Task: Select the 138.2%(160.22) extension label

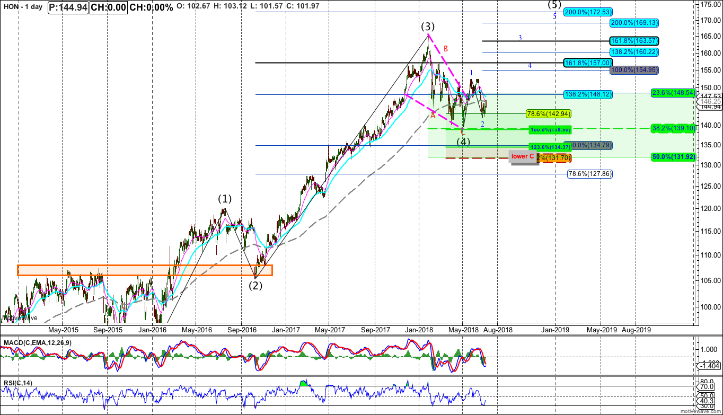Action: click(x=634, y=52)
